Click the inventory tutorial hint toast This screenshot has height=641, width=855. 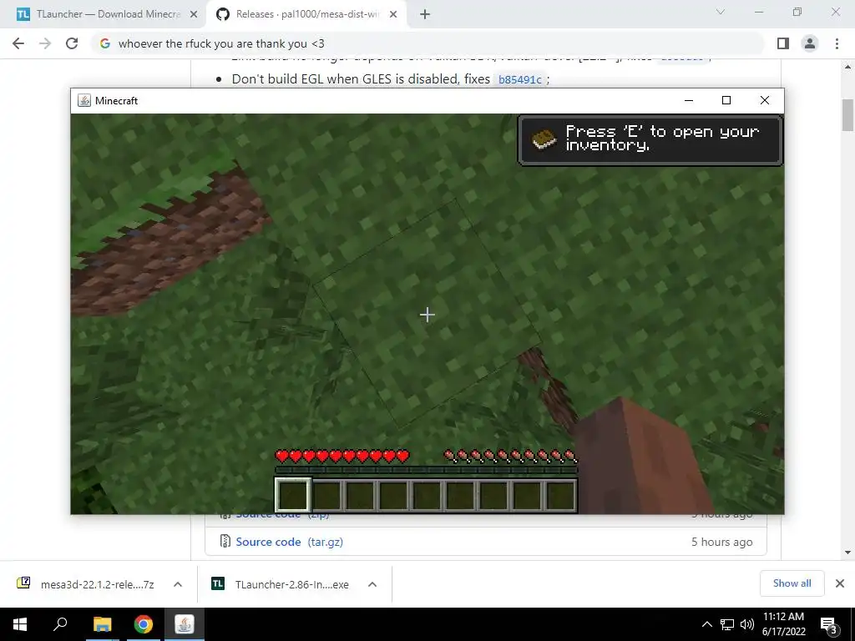point(650,140)
